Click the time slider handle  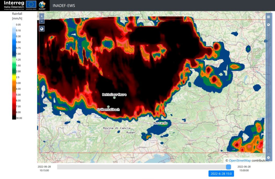point(228,167)
